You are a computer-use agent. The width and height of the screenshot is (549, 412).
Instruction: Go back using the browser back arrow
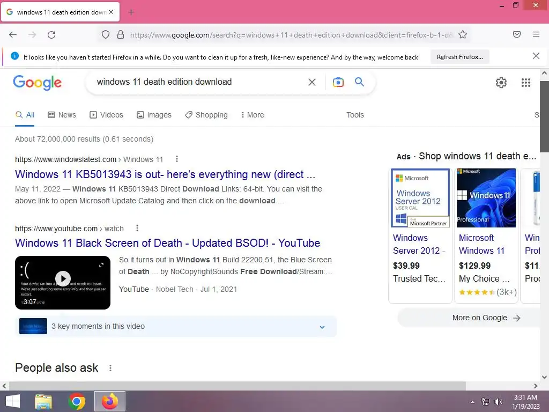pos(13,35)
